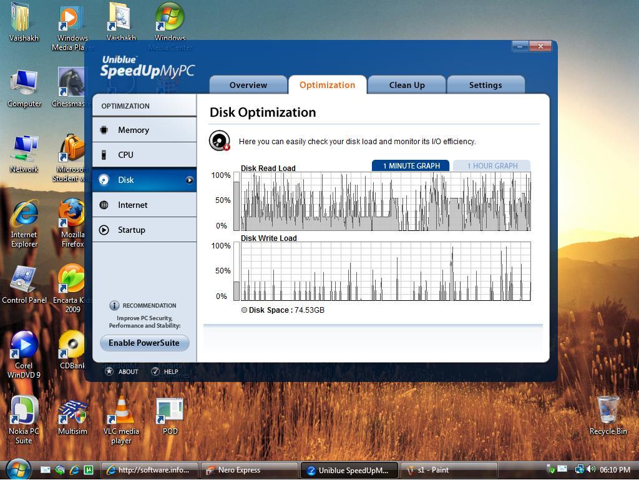This screenshot has width=639, height=480.
Task: Click the Memory chip icon in sidebar
Action: coord(104,130)
